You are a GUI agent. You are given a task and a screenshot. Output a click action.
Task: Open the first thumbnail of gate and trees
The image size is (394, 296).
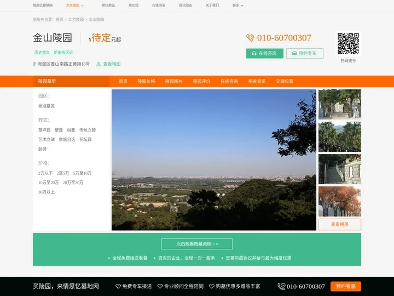[340, 104]
